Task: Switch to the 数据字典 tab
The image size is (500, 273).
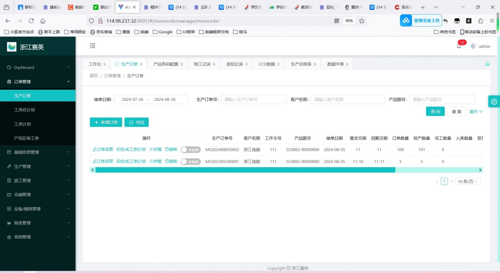Action: 336,64
